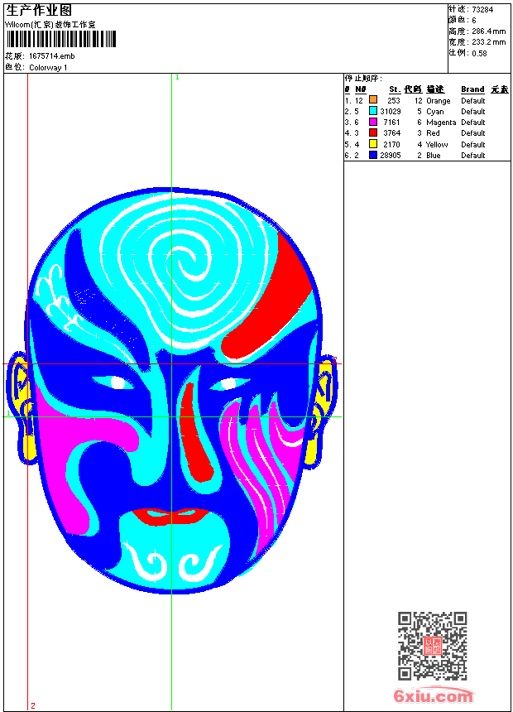Select the height value 286.4mm
Image resolution: width=513 pixels, height=712 pixels.
coord(488,31)
